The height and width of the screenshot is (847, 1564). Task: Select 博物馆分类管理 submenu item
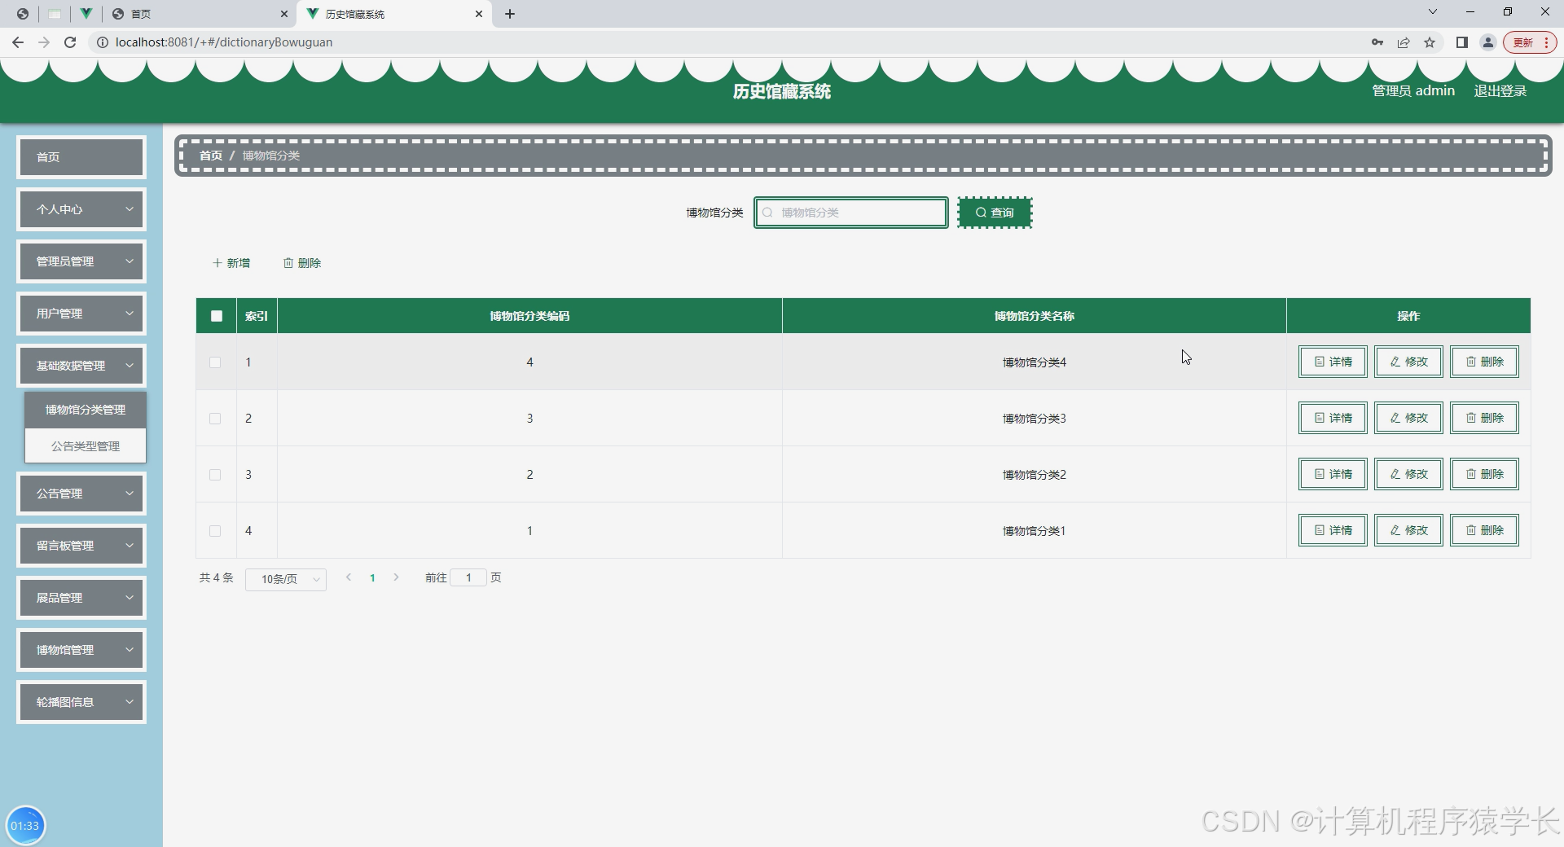click(x=86, y=410)
